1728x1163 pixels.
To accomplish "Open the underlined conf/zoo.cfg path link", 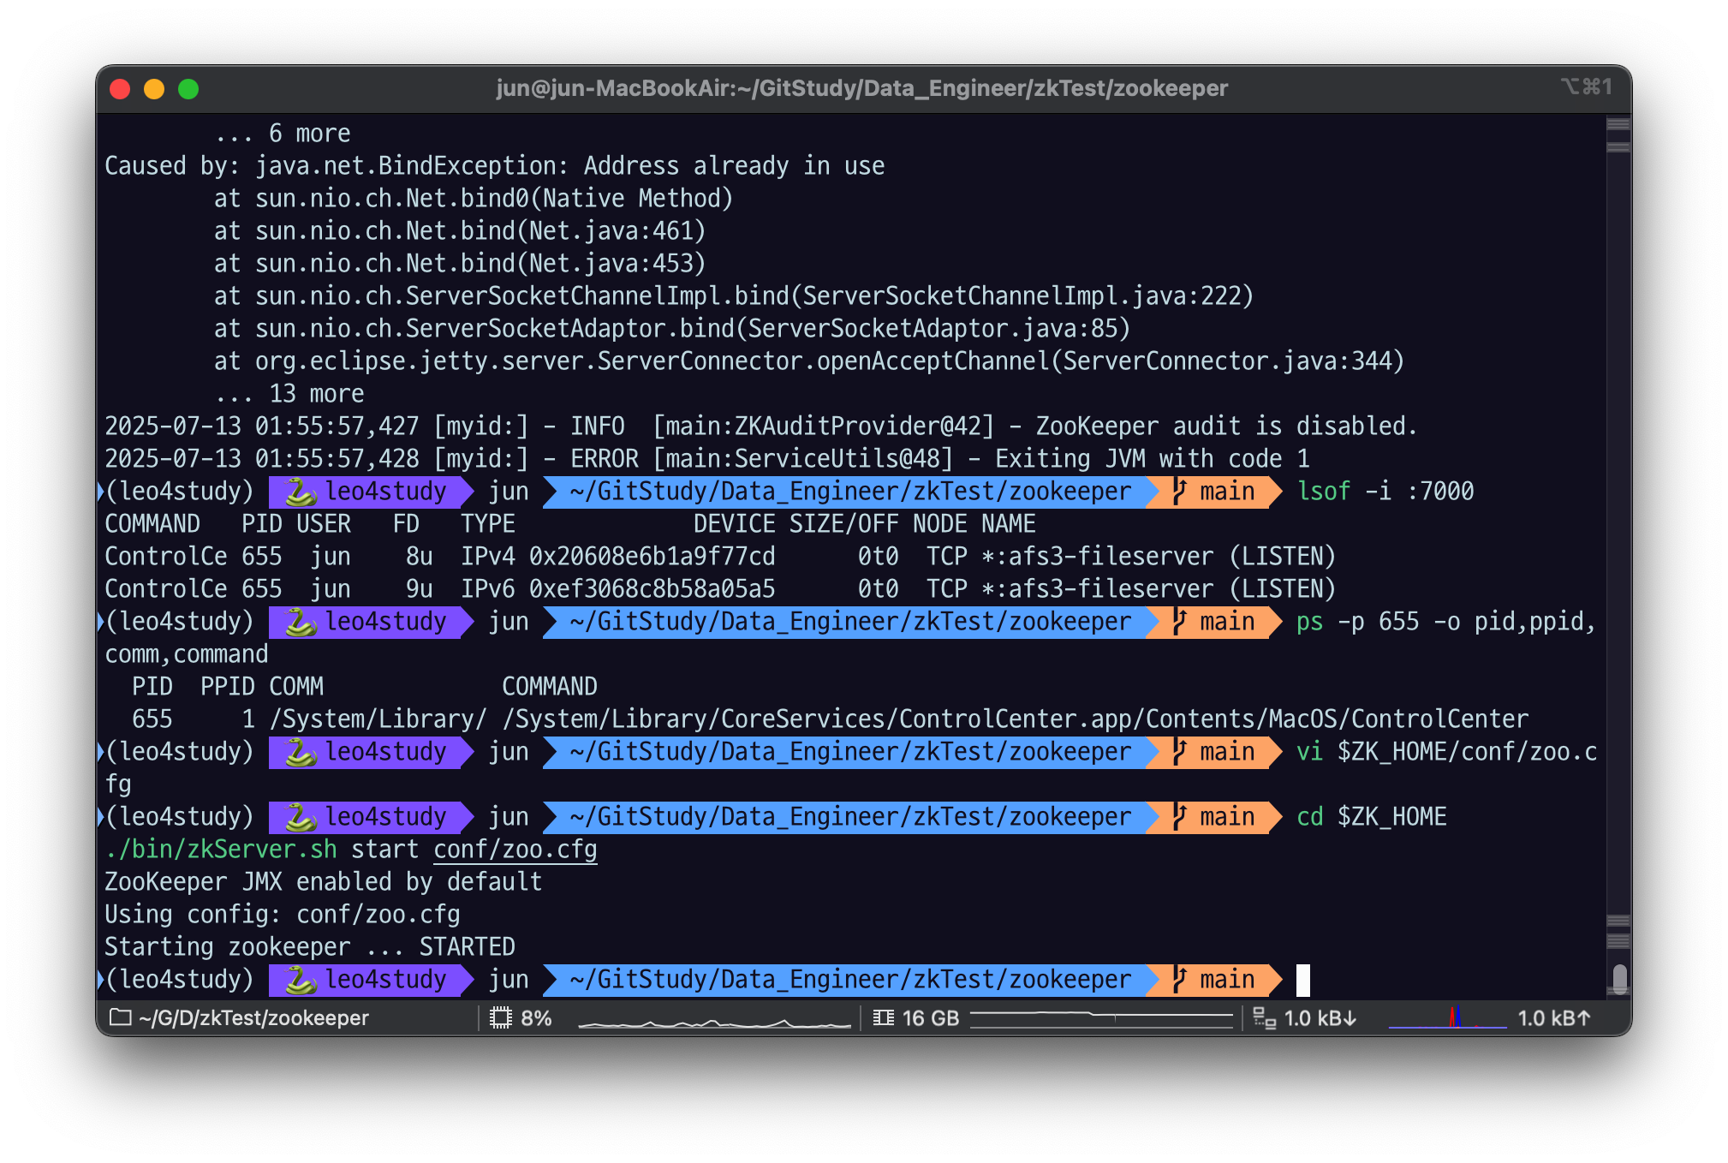I will click(515, 850).
